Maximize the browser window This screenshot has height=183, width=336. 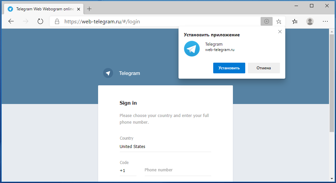pos(312,6)
